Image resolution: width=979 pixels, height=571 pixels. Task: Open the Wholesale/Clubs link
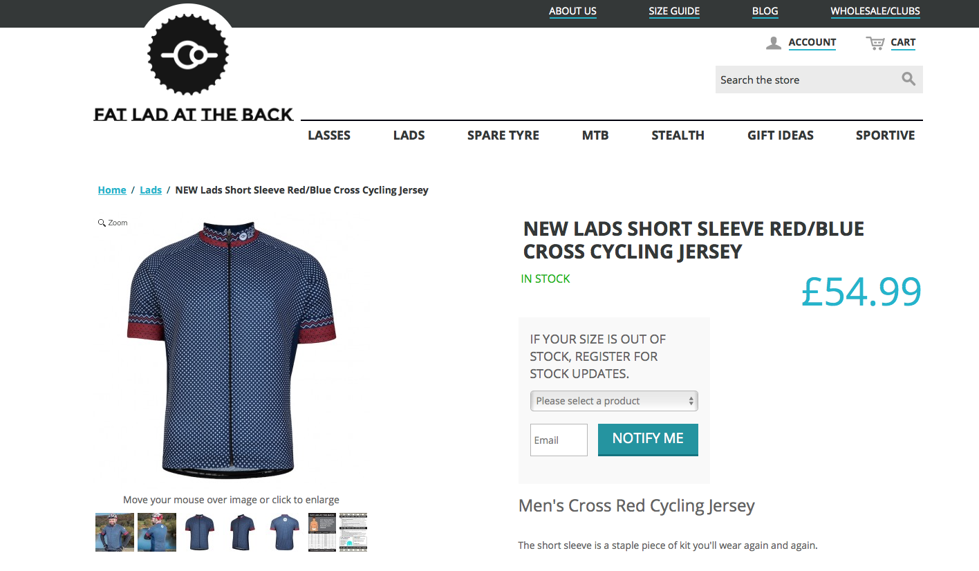(x=875, y=11)
